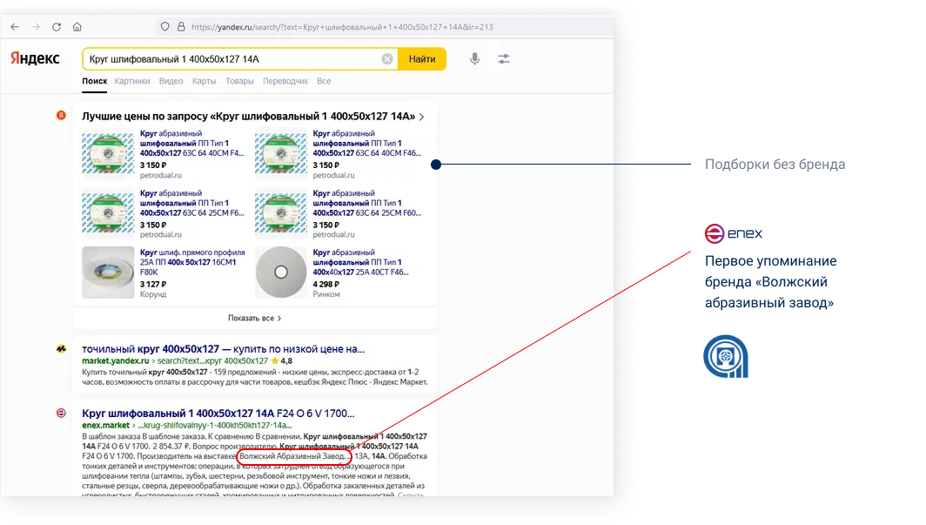Open the Яндекс logo home link
The height and width of the screenshot is (525, 926).
[x=35, y=58]
